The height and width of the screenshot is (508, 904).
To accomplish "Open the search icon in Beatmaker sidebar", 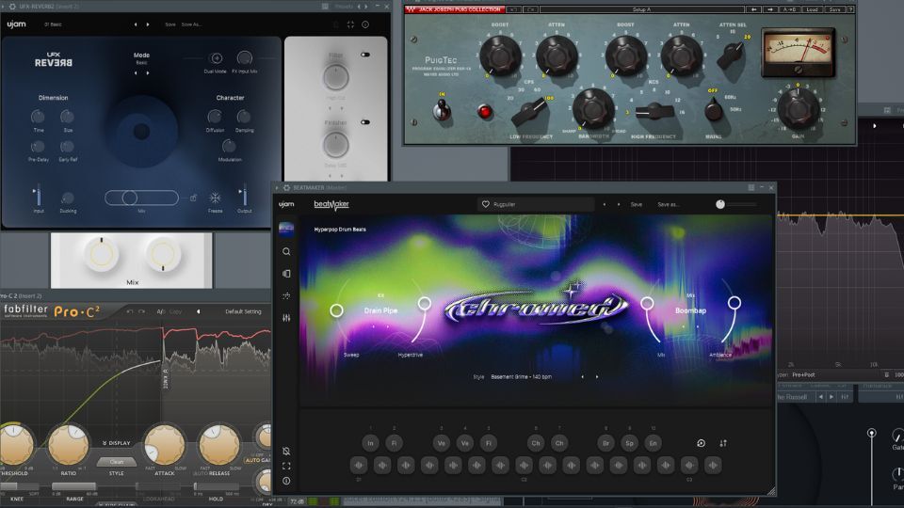I will pos(286,251).
